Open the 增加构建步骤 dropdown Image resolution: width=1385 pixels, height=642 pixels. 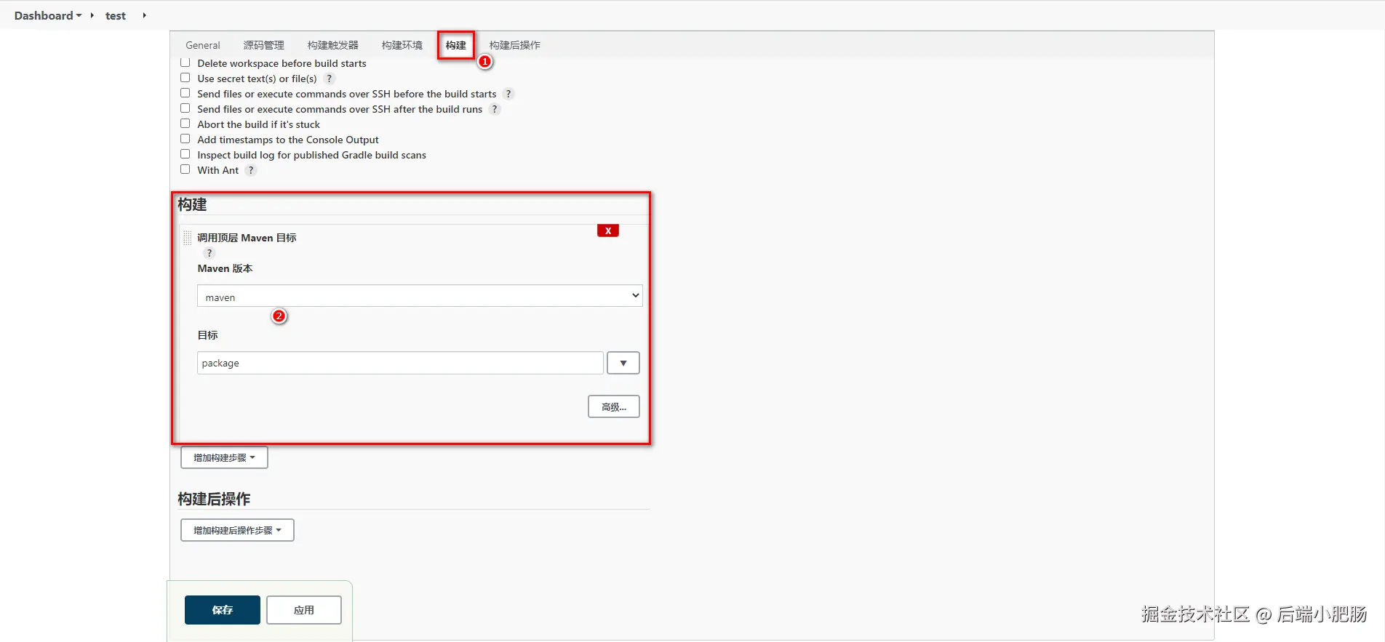point(224,457)
